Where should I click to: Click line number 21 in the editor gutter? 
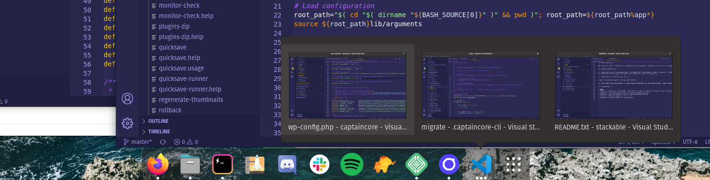point(277,6)
